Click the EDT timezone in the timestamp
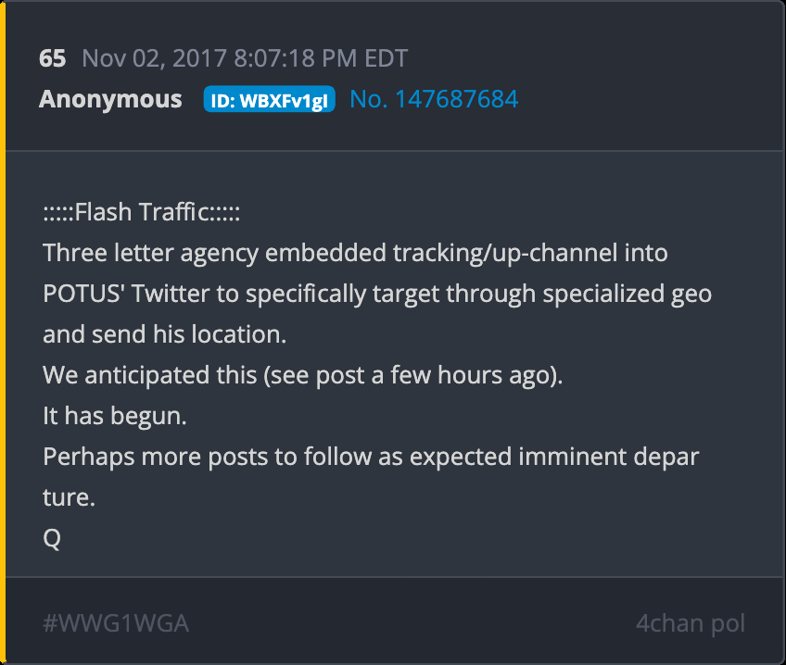Viewport: 786px width, 665px height. click(386, 58)
